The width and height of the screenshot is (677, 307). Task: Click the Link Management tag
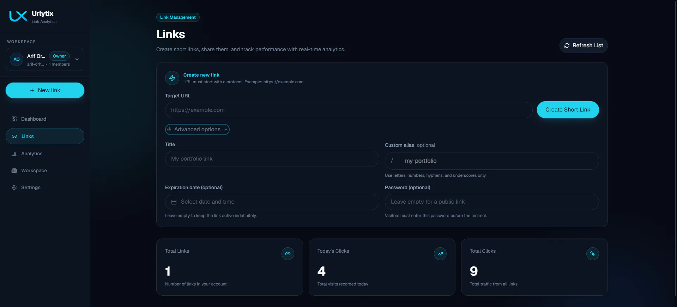click(178, 17)
